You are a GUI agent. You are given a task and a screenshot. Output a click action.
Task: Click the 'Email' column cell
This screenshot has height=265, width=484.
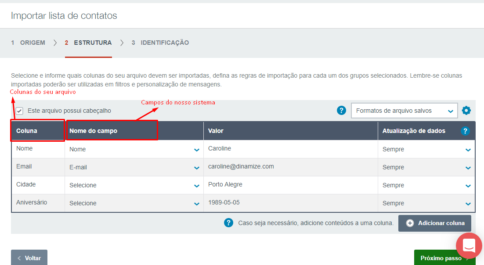tap(38, 167)
